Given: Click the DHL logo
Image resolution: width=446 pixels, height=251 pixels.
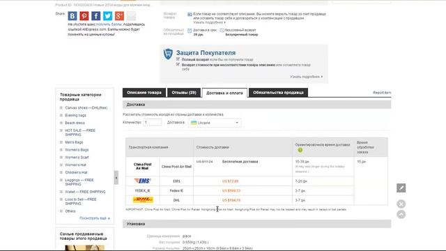Looking at the screenshot, I should (143, 200).
